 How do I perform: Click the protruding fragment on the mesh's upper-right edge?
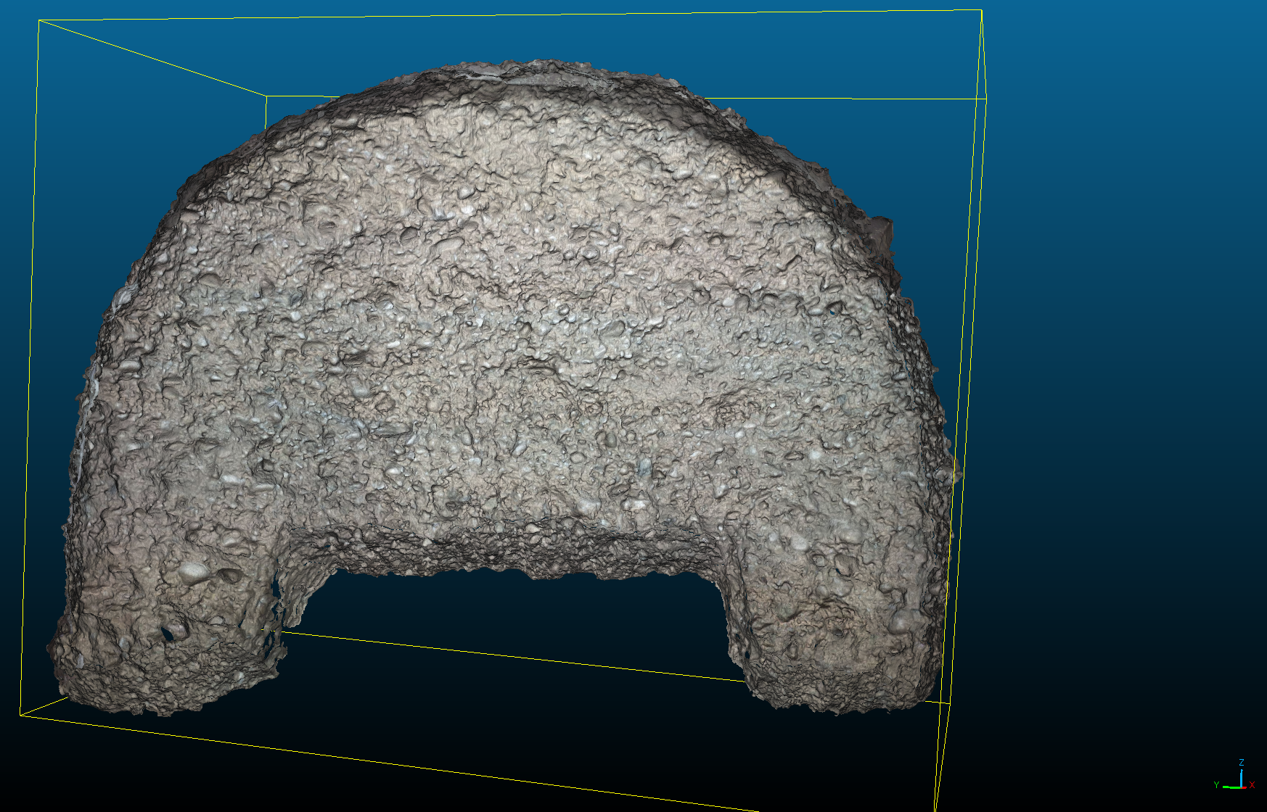[x=881, y=231]
